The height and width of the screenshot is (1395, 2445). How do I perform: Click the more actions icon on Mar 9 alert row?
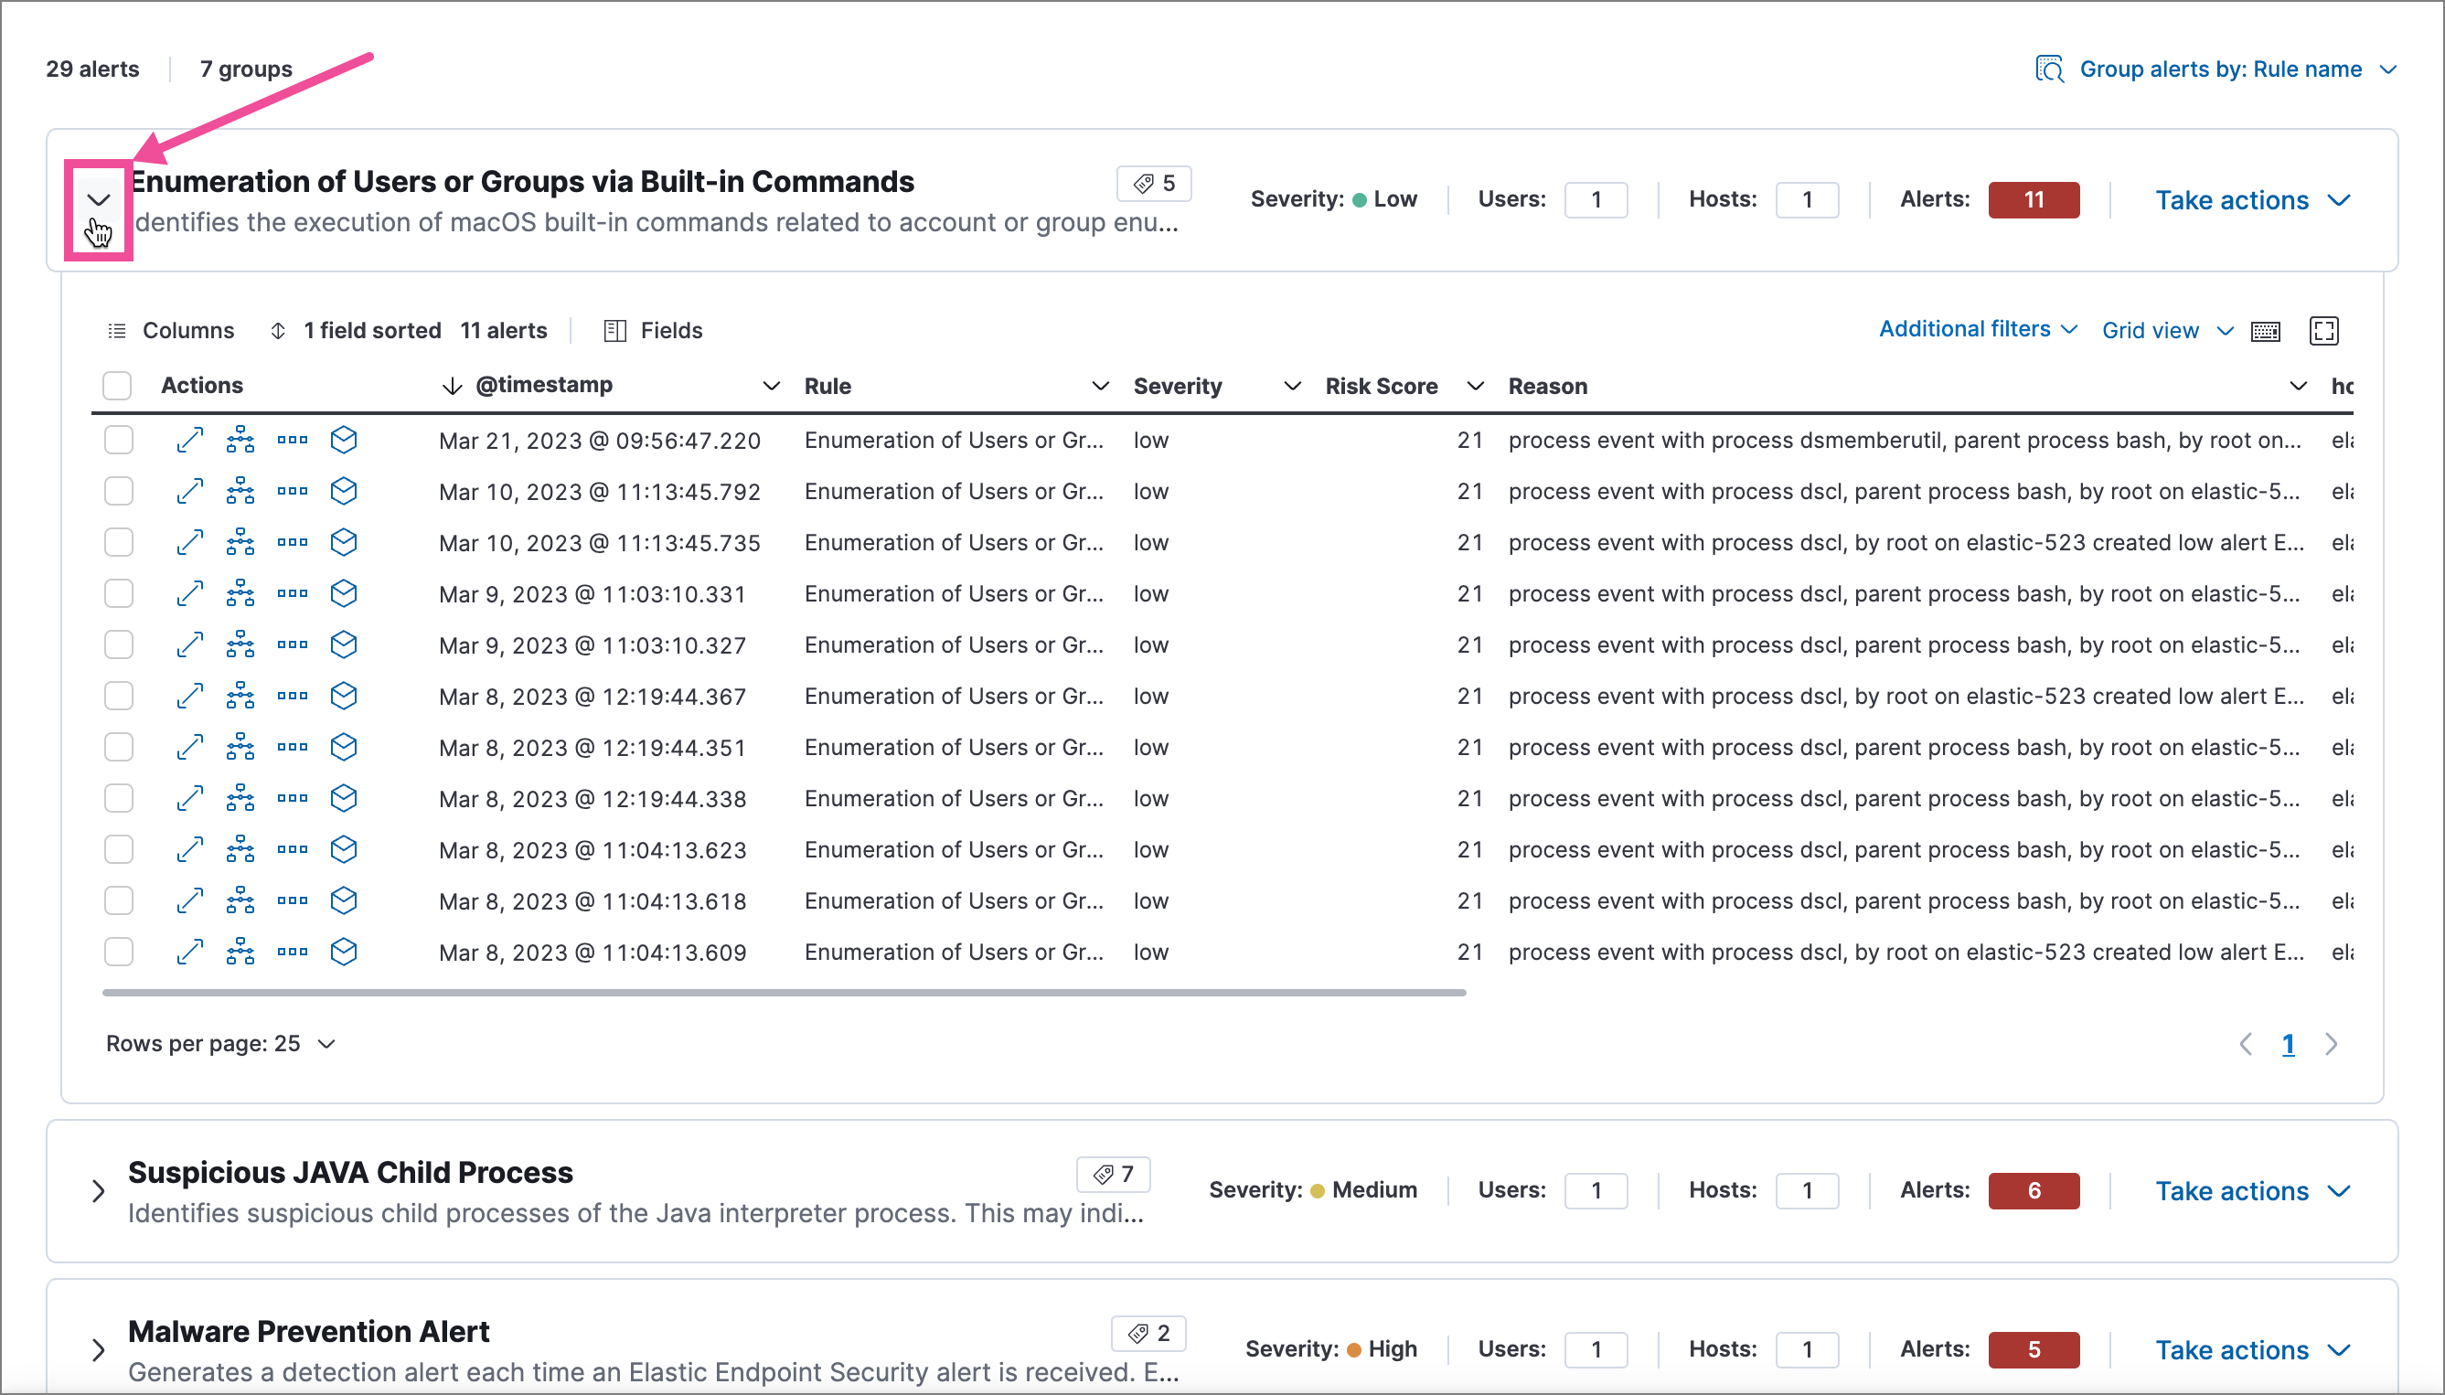pyautogui.click(x=293, y=592)
